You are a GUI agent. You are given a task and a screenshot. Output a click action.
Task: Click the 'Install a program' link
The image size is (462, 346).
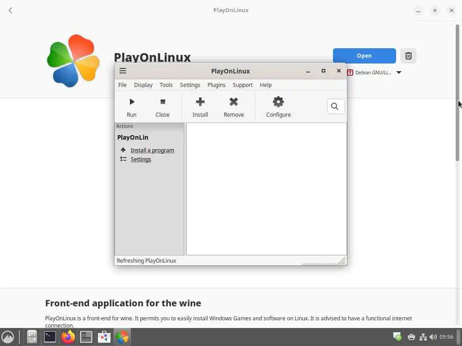(x=152, y=150)
